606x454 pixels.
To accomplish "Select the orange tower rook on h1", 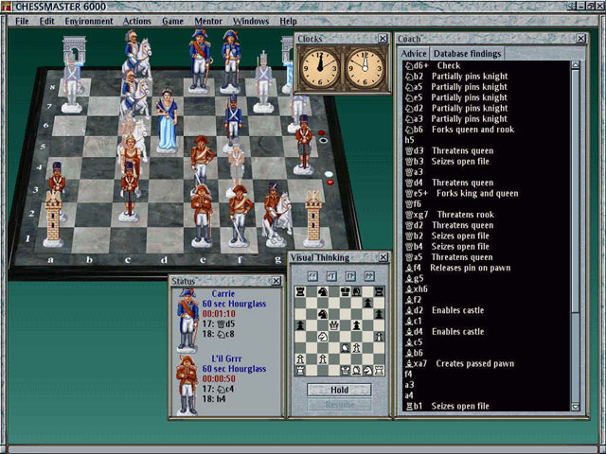I will (x=313, y=220).
